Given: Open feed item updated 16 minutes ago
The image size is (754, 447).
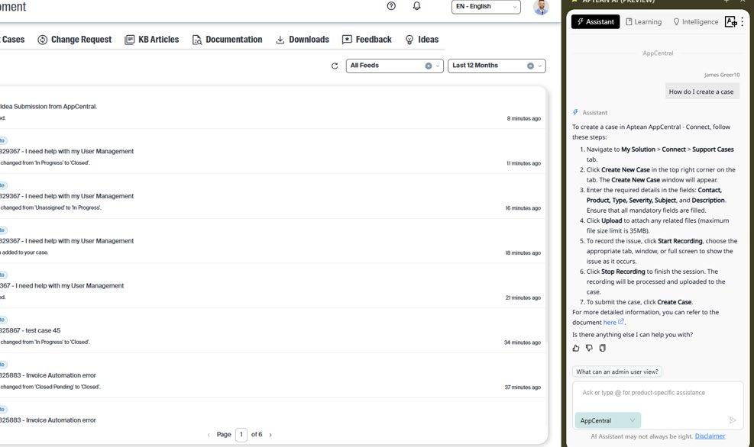Looking at the screenshot, I should (x=272, y=196).
